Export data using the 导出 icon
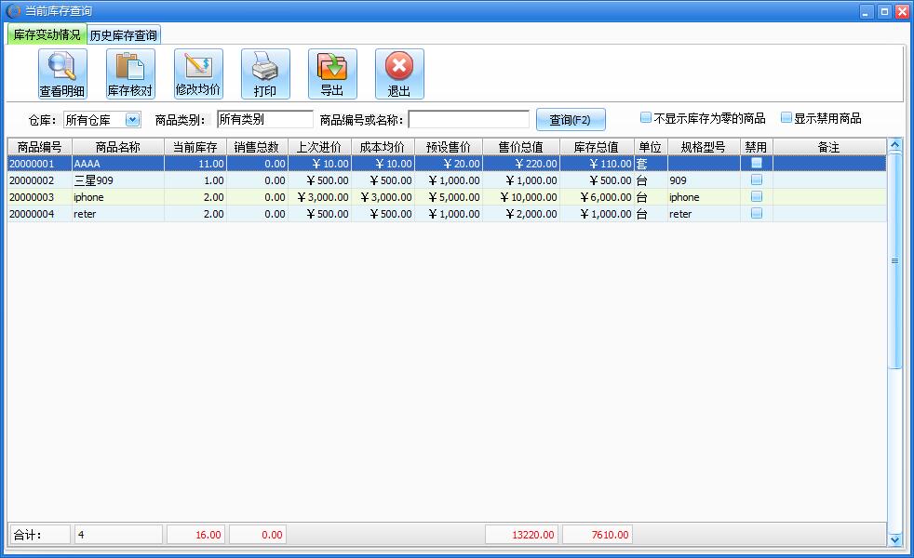The image size is (914, 558). pos(332,73)
